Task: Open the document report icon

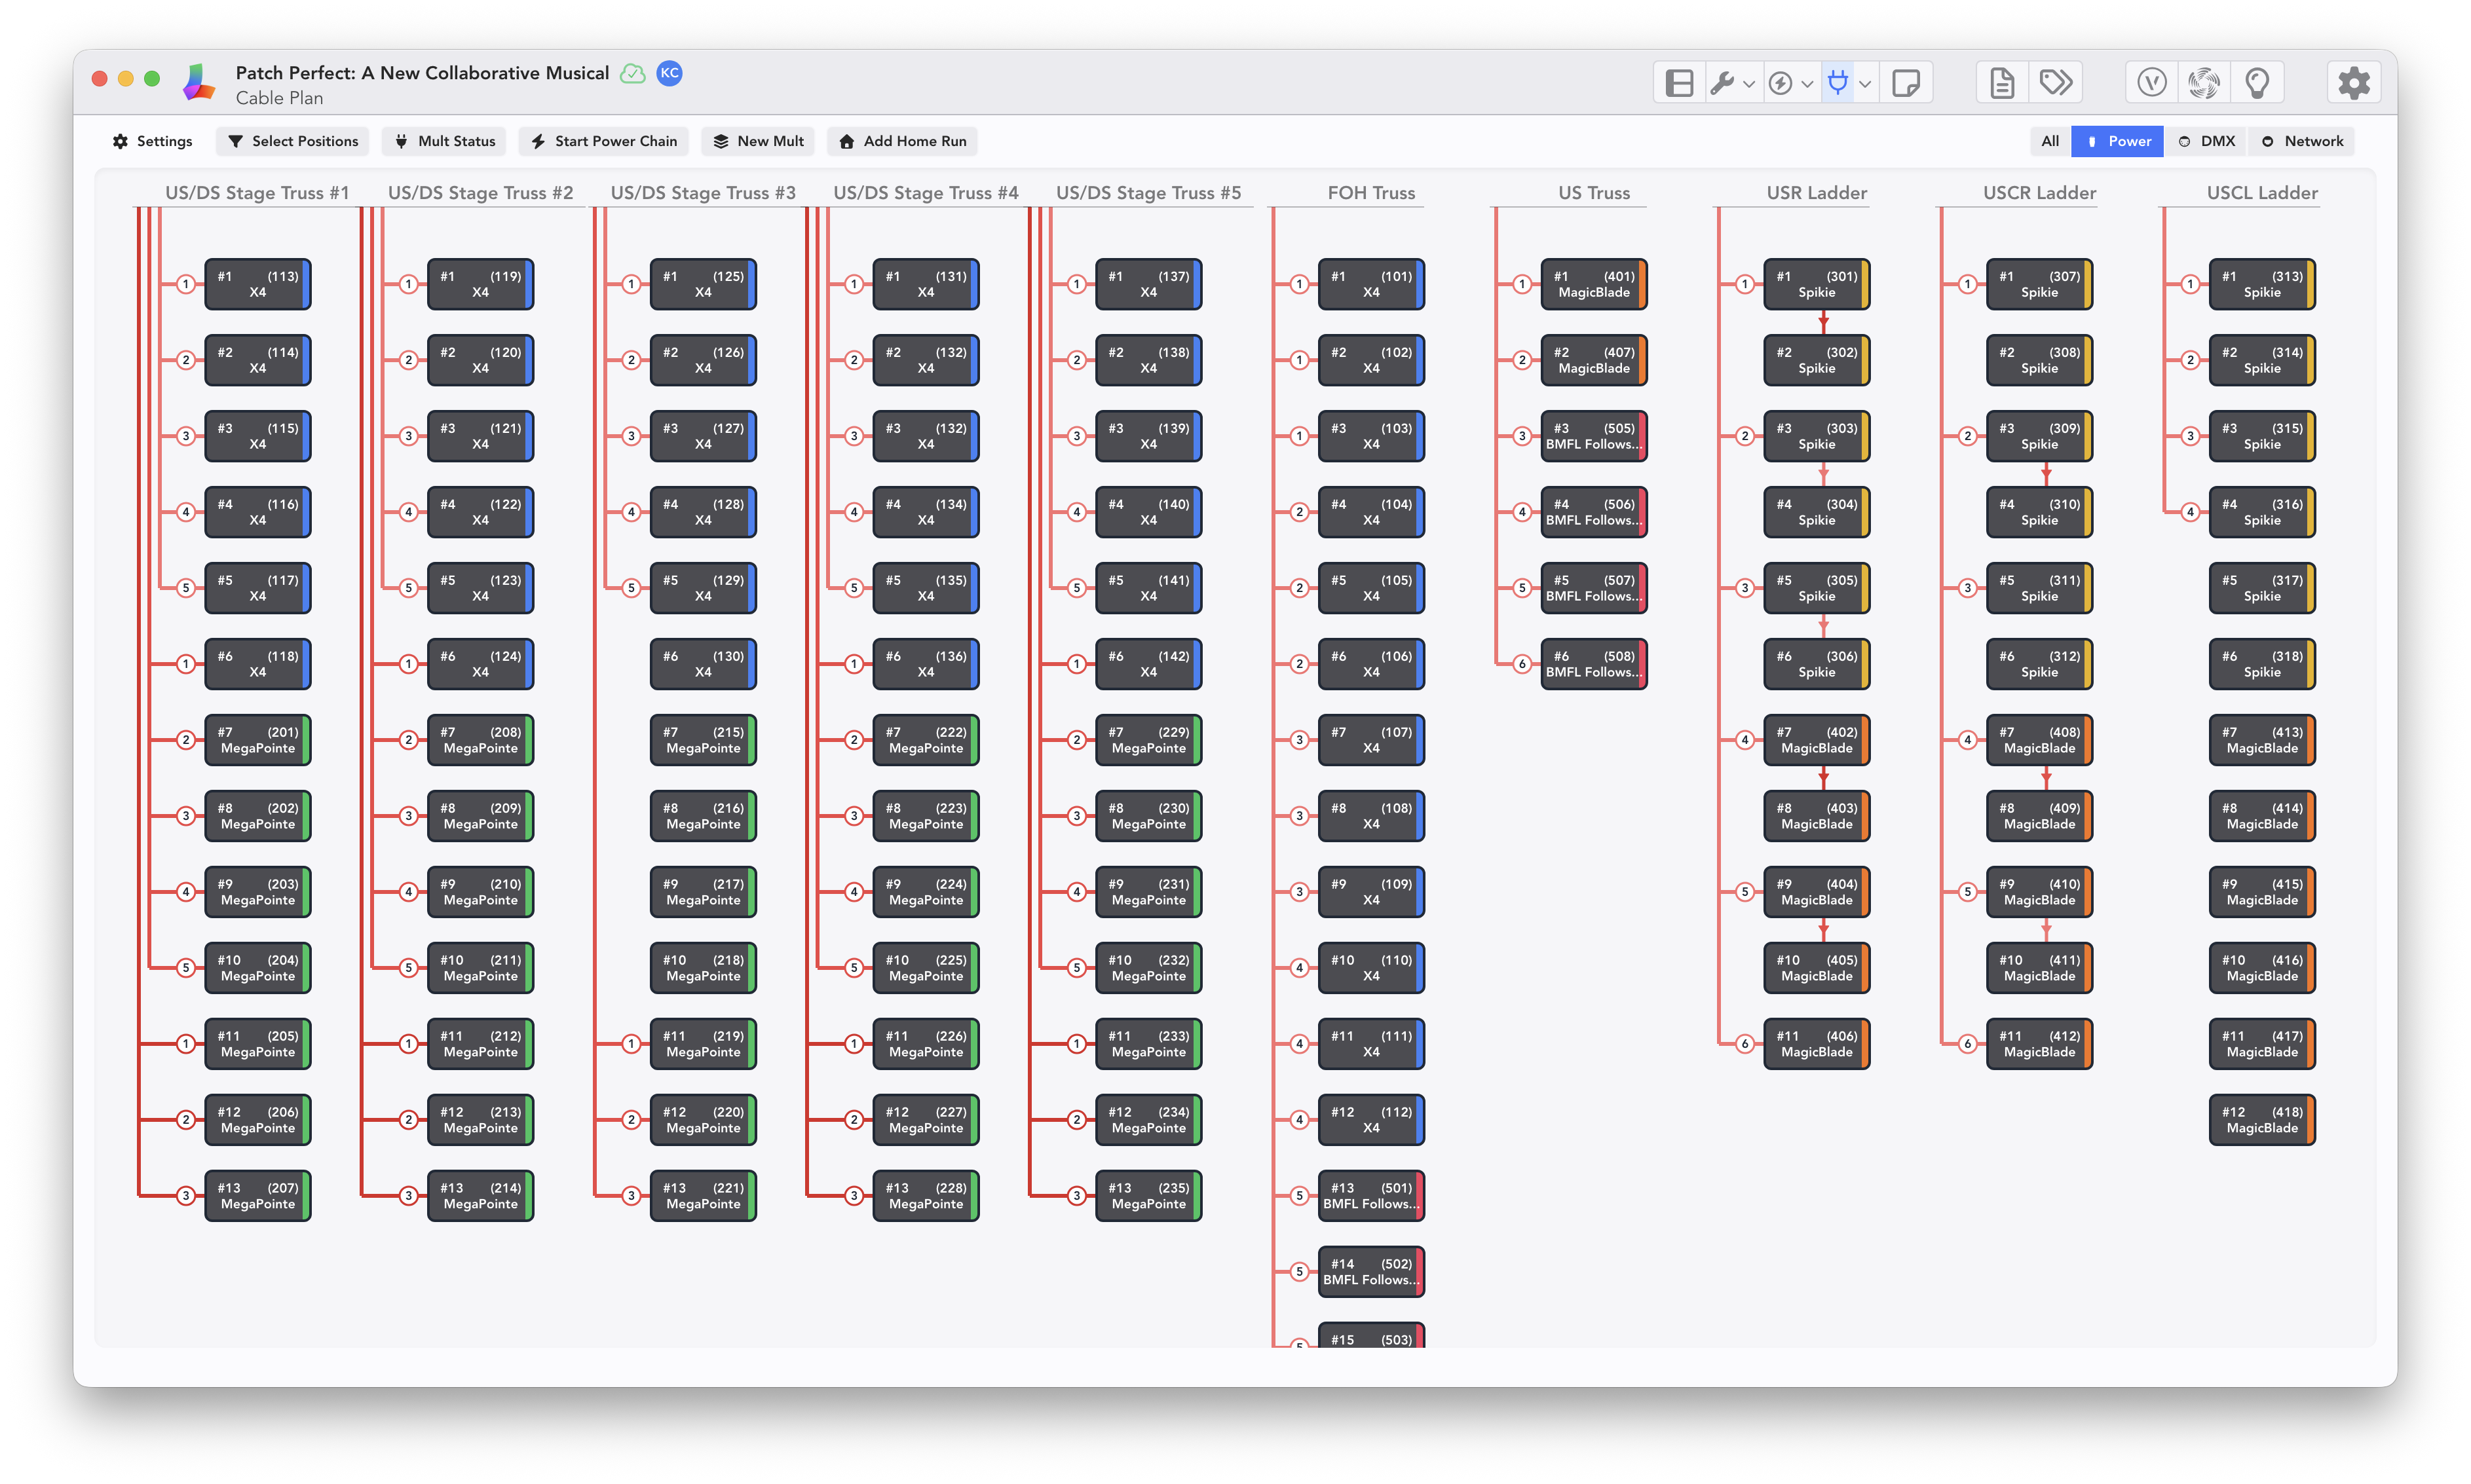Action: click(x=2002, y=83)
